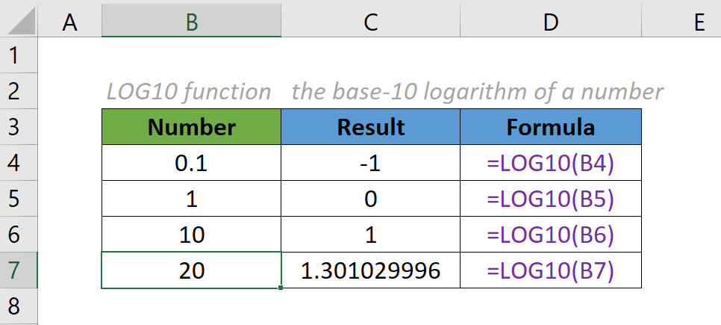
Task: Select the Result header cell
Action: 370,127
